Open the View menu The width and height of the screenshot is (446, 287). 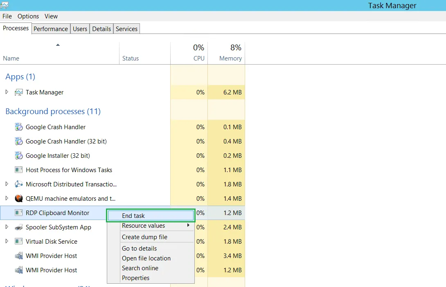click(51, 16)
